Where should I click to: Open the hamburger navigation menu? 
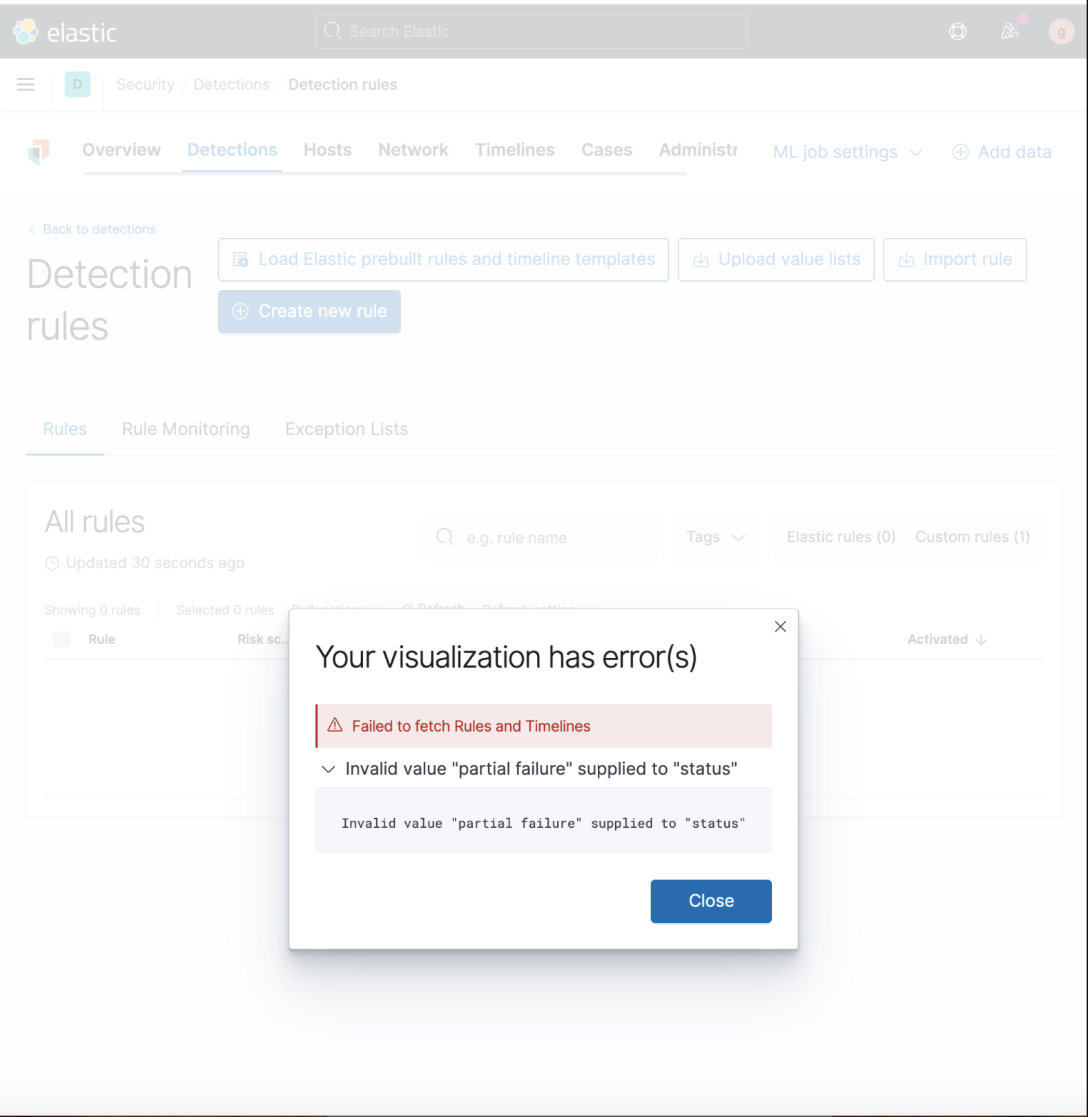pyautogui.click(x=26, y=84)
